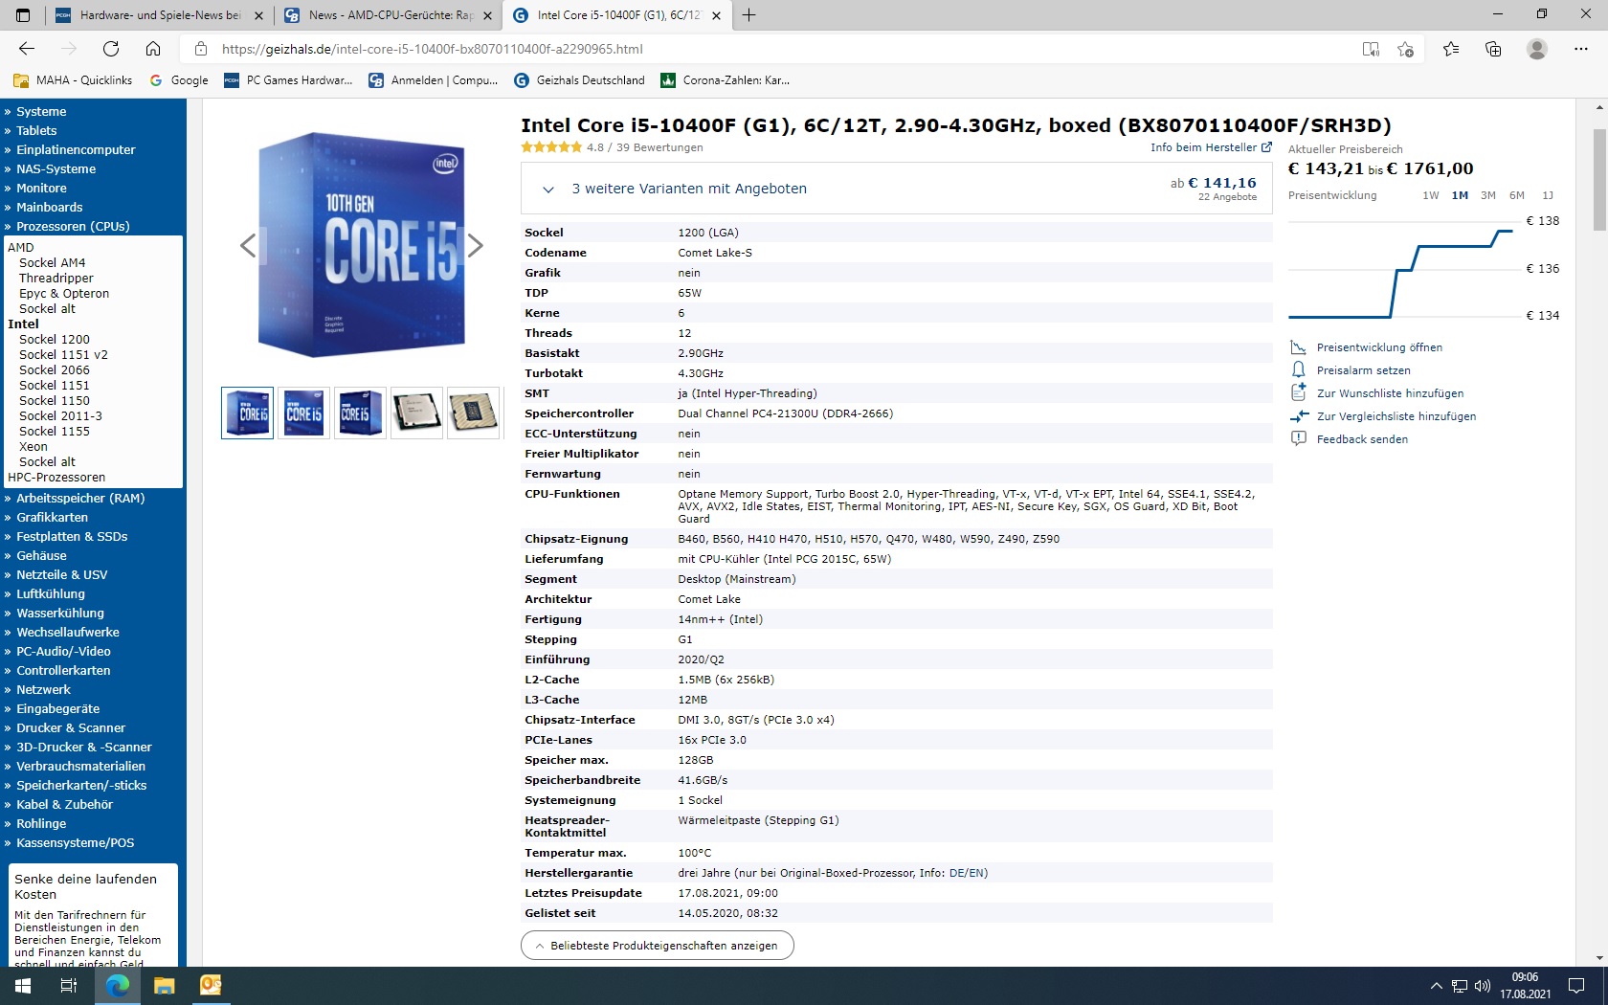Image resolution: width=1608 pixels, height=1005 pixels.
Task: Click the Feedback speech bubble icon
Action: pyautogui.click(x=1299, y=438)
